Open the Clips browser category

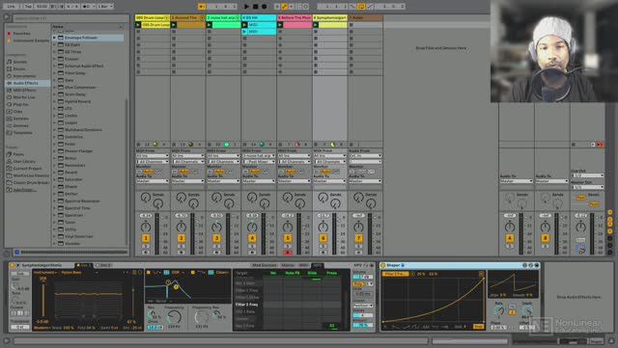[x=17, y=112]
